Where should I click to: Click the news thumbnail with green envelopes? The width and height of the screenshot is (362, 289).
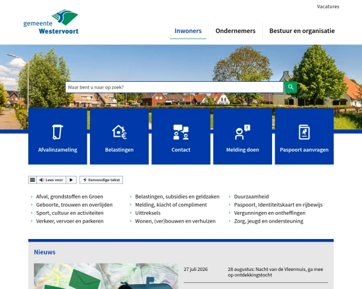tap(106, 276)
